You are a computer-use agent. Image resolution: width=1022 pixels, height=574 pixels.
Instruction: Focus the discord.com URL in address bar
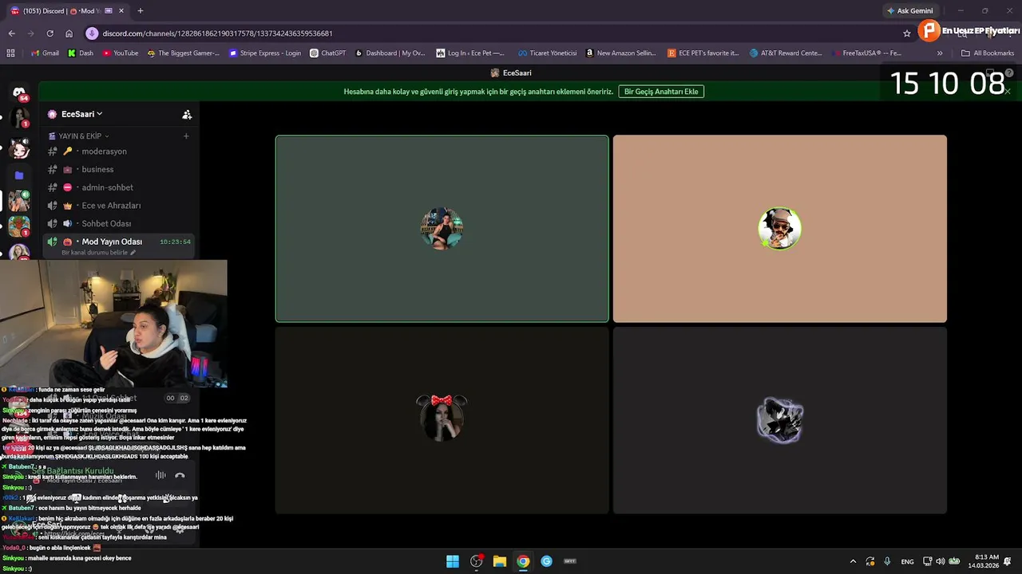tap(217, 33)
